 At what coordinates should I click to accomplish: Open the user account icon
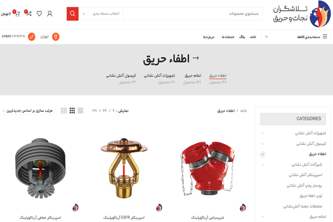50,14
